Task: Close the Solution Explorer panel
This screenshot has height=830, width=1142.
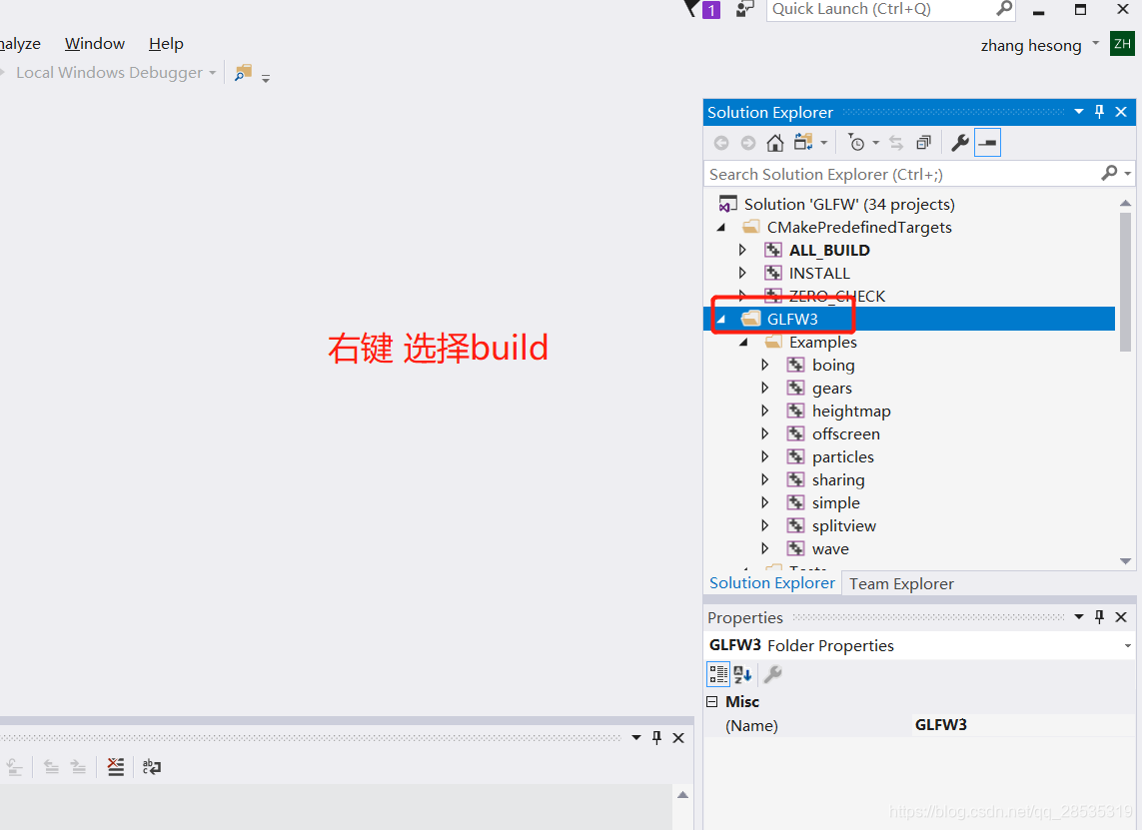Action: point(1122,112)
